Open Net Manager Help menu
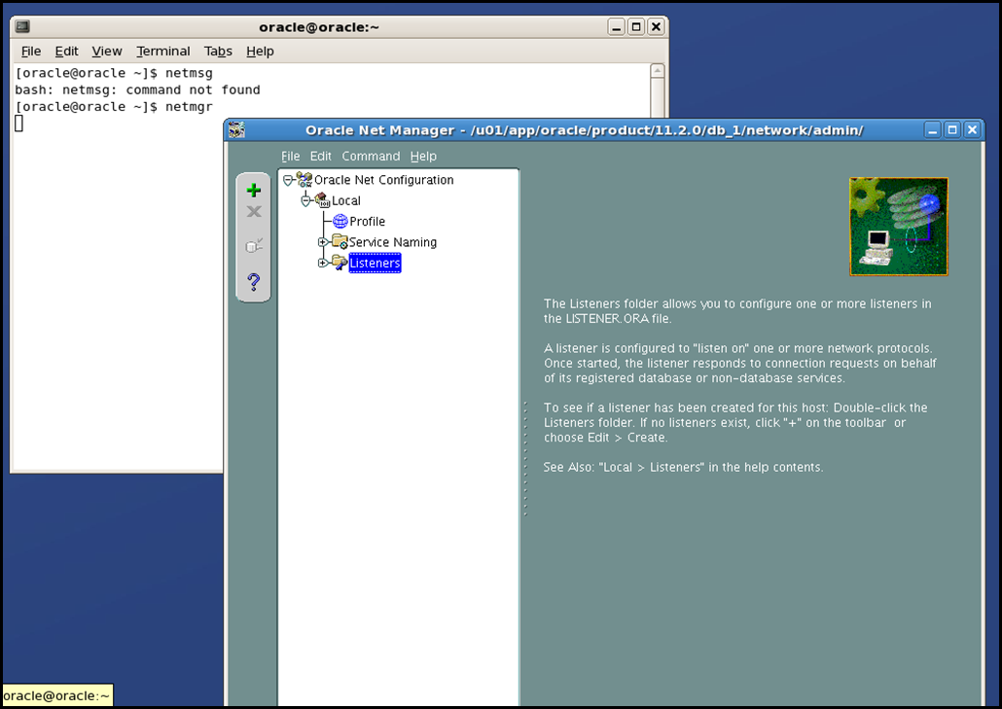This screenshot has width=1002, height=709. pos(423,156)
